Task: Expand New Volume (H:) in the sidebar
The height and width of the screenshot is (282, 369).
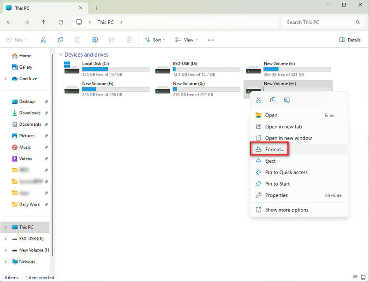Action: point(6,250)
